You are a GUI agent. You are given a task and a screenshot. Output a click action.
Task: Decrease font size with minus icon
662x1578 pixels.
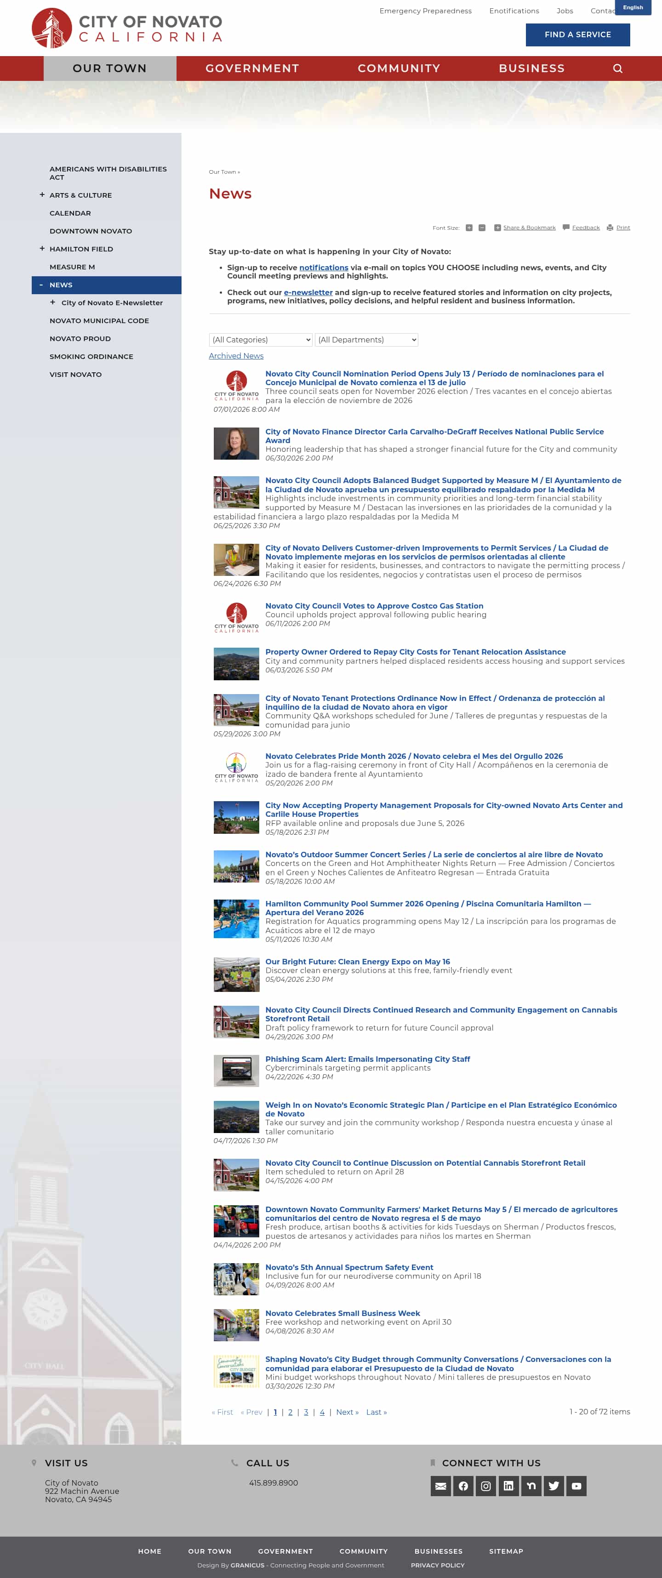(482, 228)
